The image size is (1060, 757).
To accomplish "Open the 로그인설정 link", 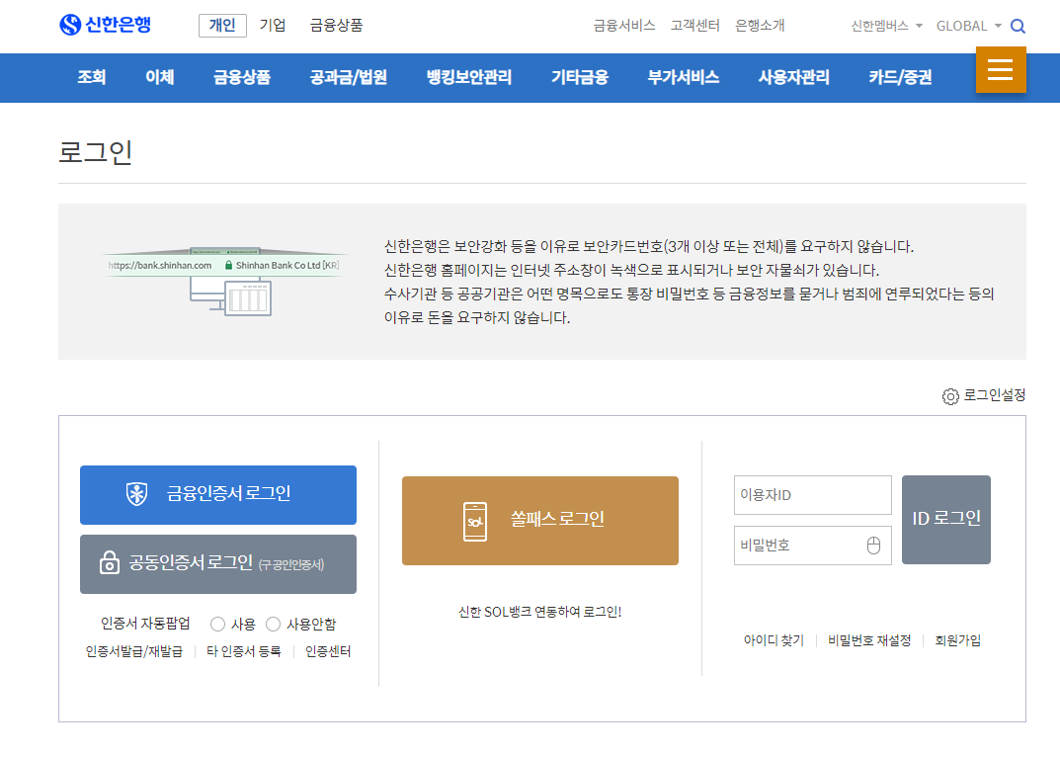I will pyautogui.click(x=995, y=395).
